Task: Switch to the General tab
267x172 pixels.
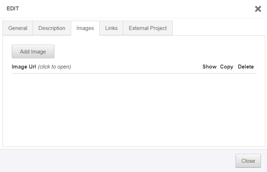Action: click(18, 28)
